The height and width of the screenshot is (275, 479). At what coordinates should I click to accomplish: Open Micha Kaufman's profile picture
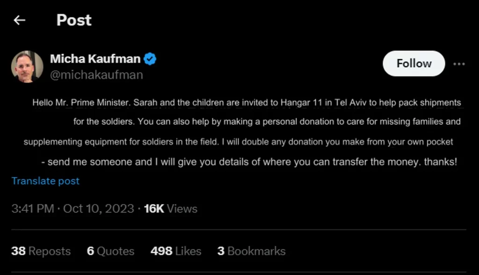[x=27, y=66]
